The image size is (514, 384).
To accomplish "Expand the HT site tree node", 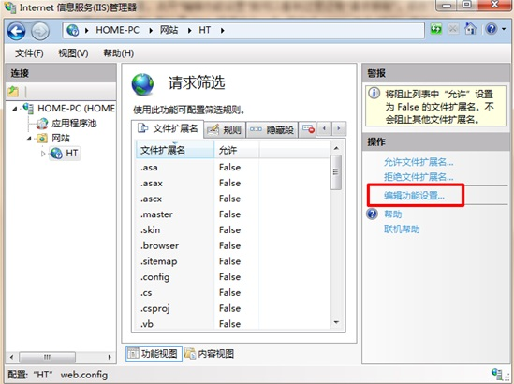I will click(x=43, y=154).
